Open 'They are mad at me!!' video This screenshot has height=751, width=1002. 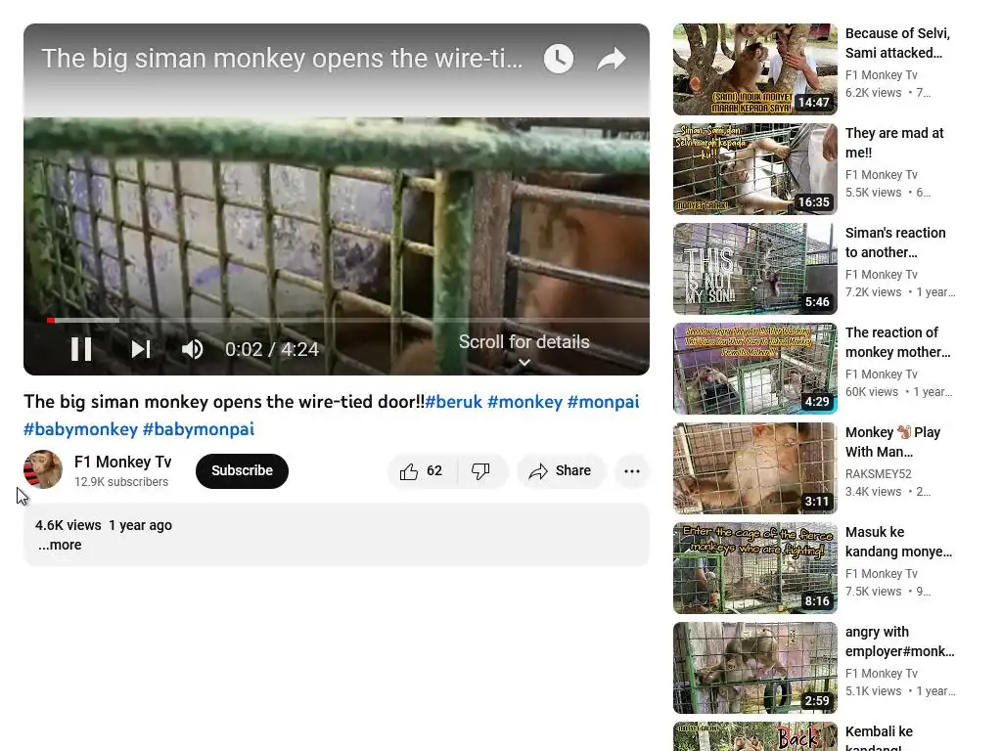[894, 143]
